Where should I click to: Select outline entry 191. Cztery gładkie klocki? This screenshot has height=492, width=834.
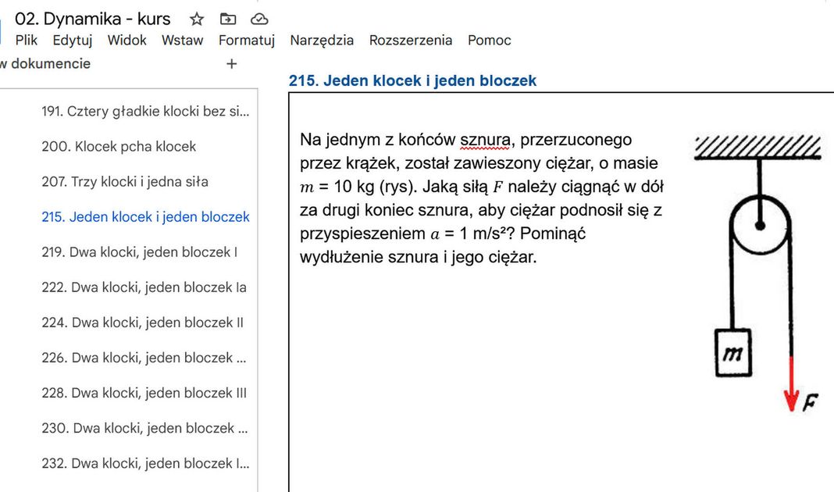144,111
